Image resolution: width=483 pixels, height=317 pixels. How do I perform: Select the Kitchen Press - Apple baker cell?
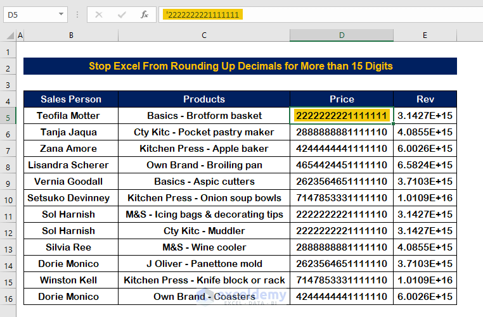tap(204, 149)
